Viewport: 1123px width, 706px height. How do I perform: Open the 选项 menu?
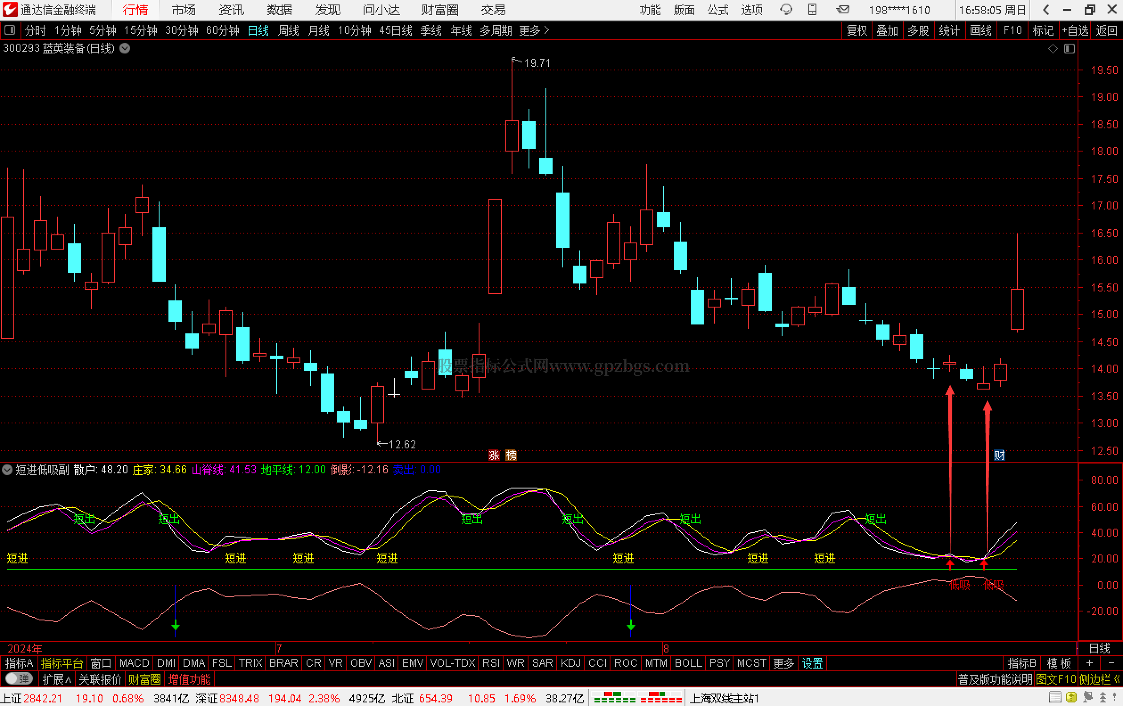click(752, 10)
